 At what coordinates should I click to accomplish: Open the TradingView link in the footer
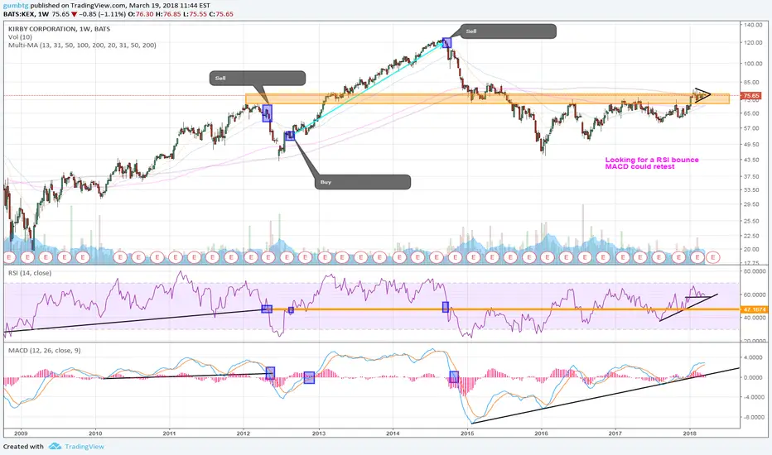[84, 447]
